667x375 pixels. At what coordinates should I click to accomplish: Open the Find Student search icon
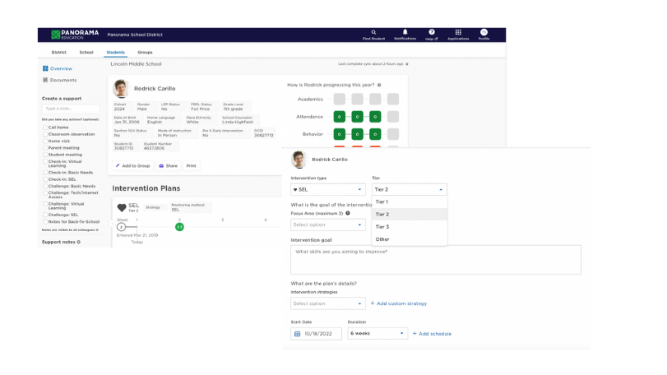tap(373, 32)
